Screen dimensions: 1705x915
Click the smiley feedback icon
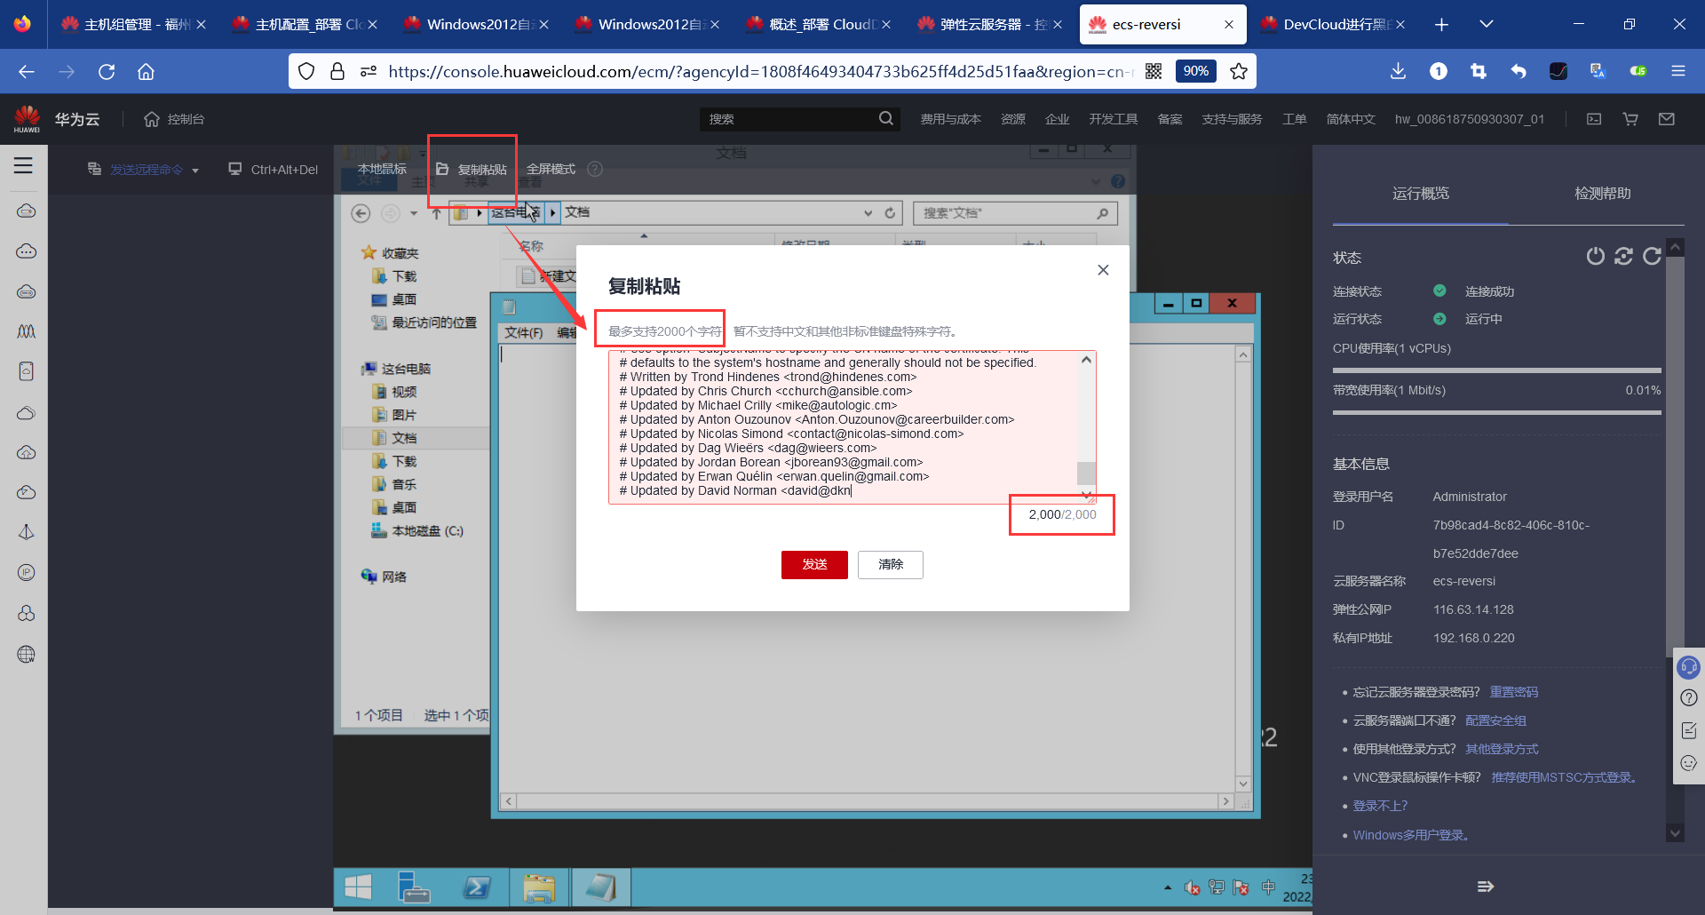(x=1688, y=763)
